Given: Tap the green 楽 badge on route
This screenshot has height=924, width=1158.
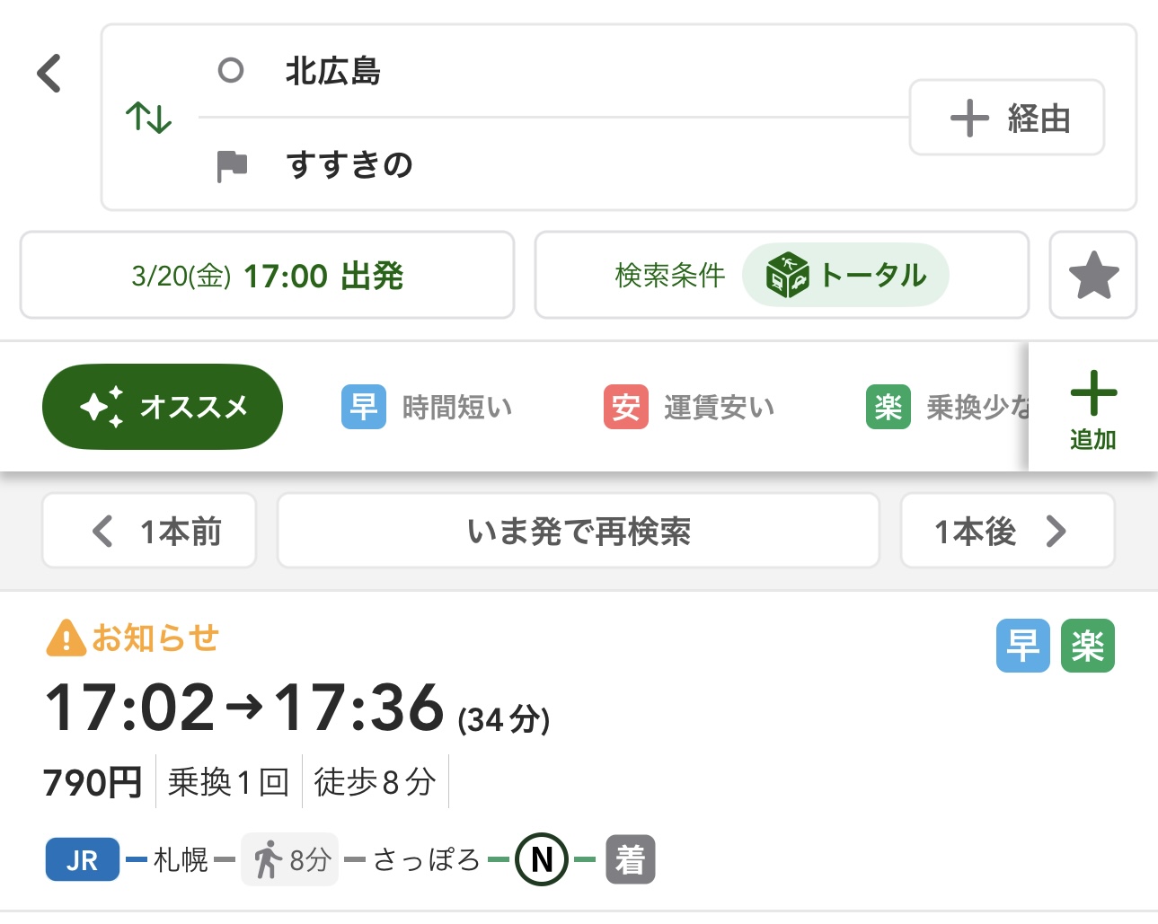Looking at the screenshot, I should [x=1087, y=646].
